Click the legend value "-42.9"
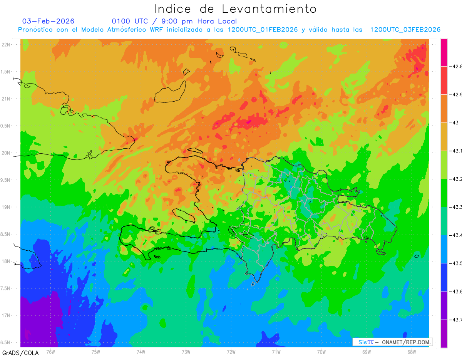 pyautogui.click(x=455, y=95)
